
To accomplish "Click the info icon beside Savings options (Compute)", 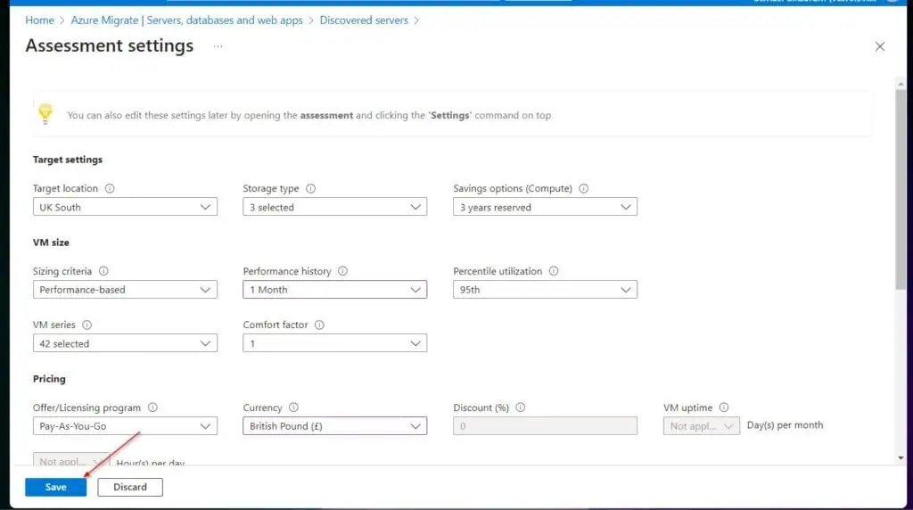I will pyautogui.click(x=583, y=189).
